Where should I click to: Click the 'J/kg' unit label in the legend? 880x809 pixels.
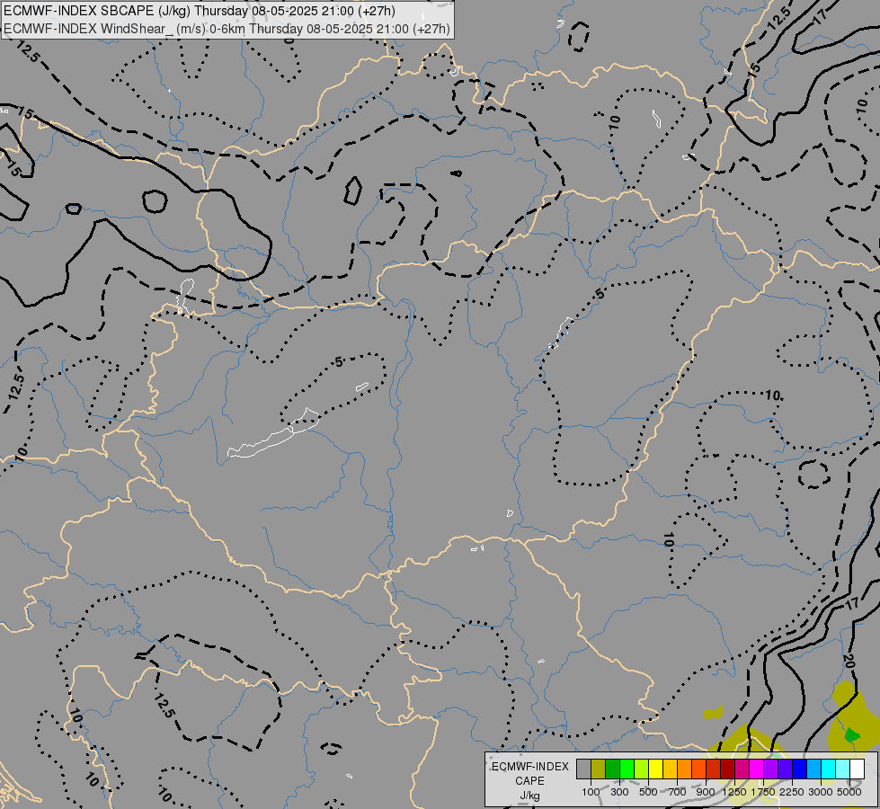coord(529,796)
